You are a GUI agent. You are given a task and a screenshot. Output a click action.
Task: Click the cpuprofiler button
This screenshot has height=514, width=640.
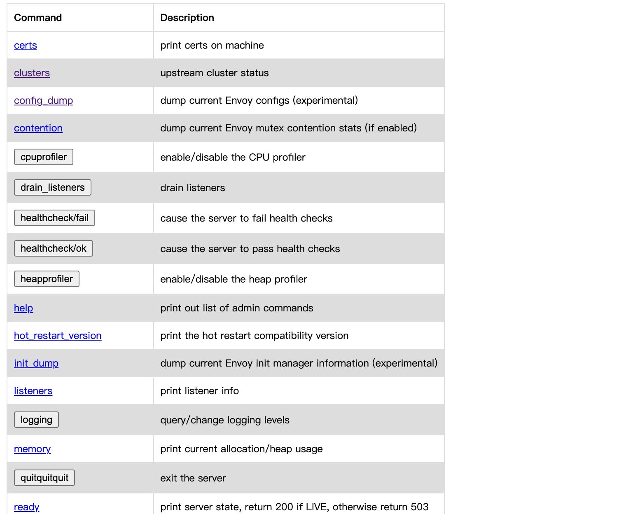pos(44,157)
